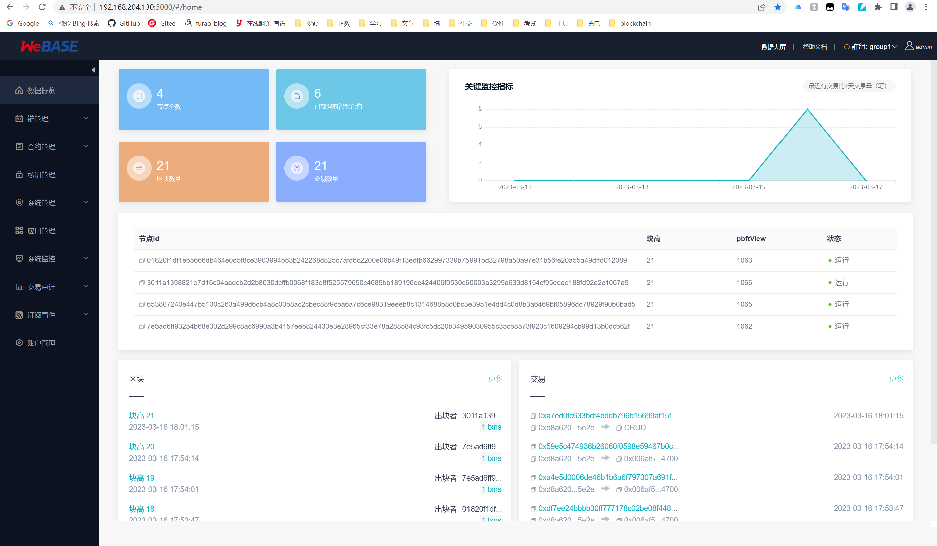Screen dimensions: 937x546
Task: Click the block count card icon
Action: tap(139, 168)
